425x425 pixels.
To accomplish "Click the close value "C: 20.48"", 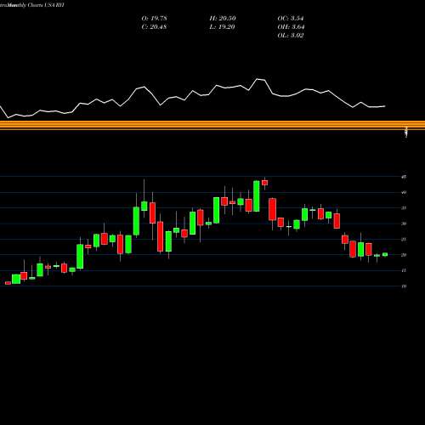I will click(154, 27).
